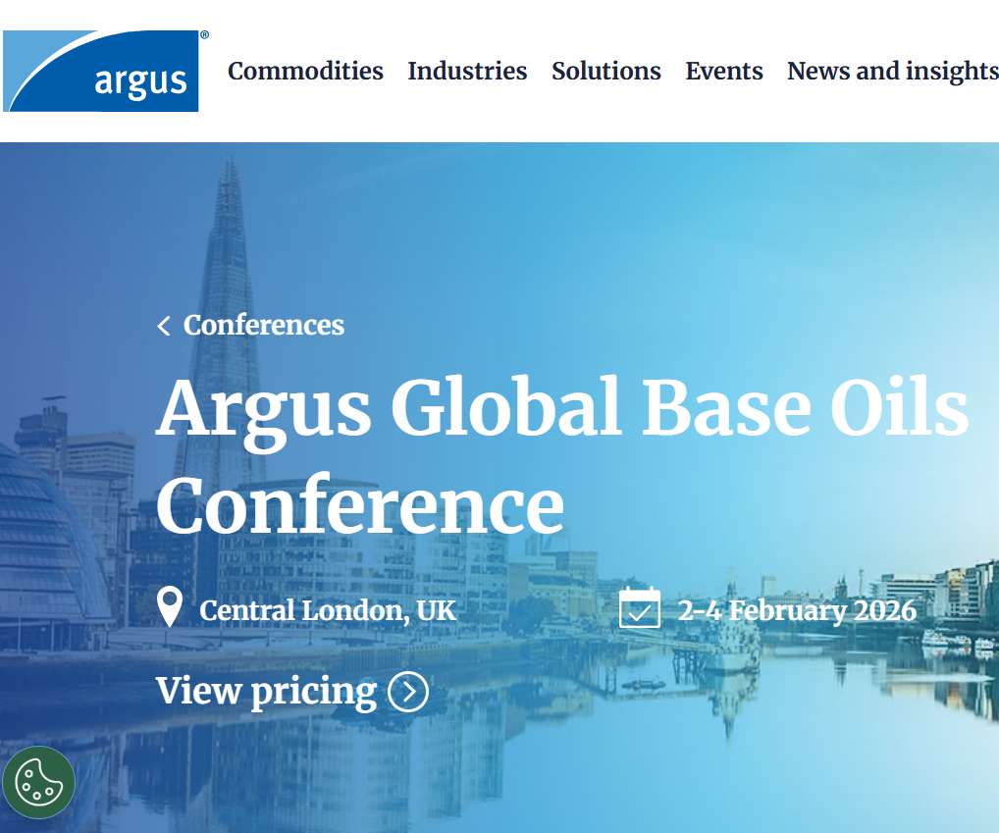Expand the Events navigation item
This screenshot has width=999, height=833.
click(x=723, y=72)
